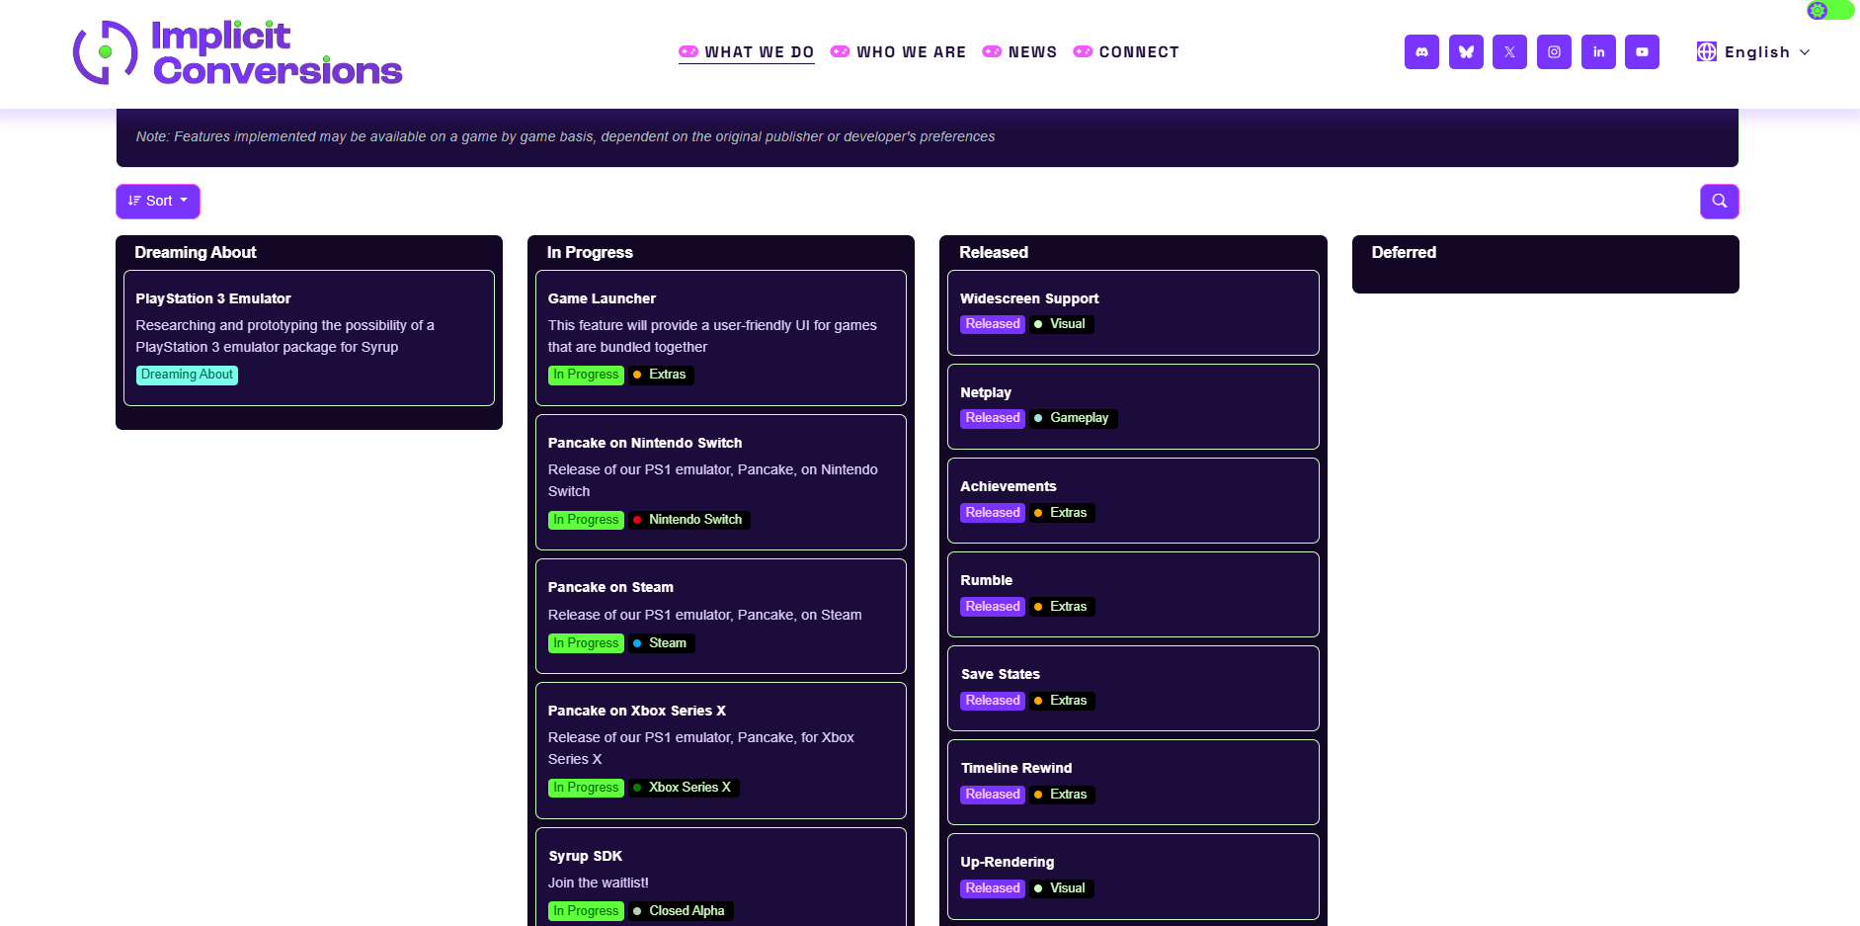1860x926 pixels.
Task: Click Released tag on Widescreen Support card
Action: pyautogui.click(x=993, y=324)
